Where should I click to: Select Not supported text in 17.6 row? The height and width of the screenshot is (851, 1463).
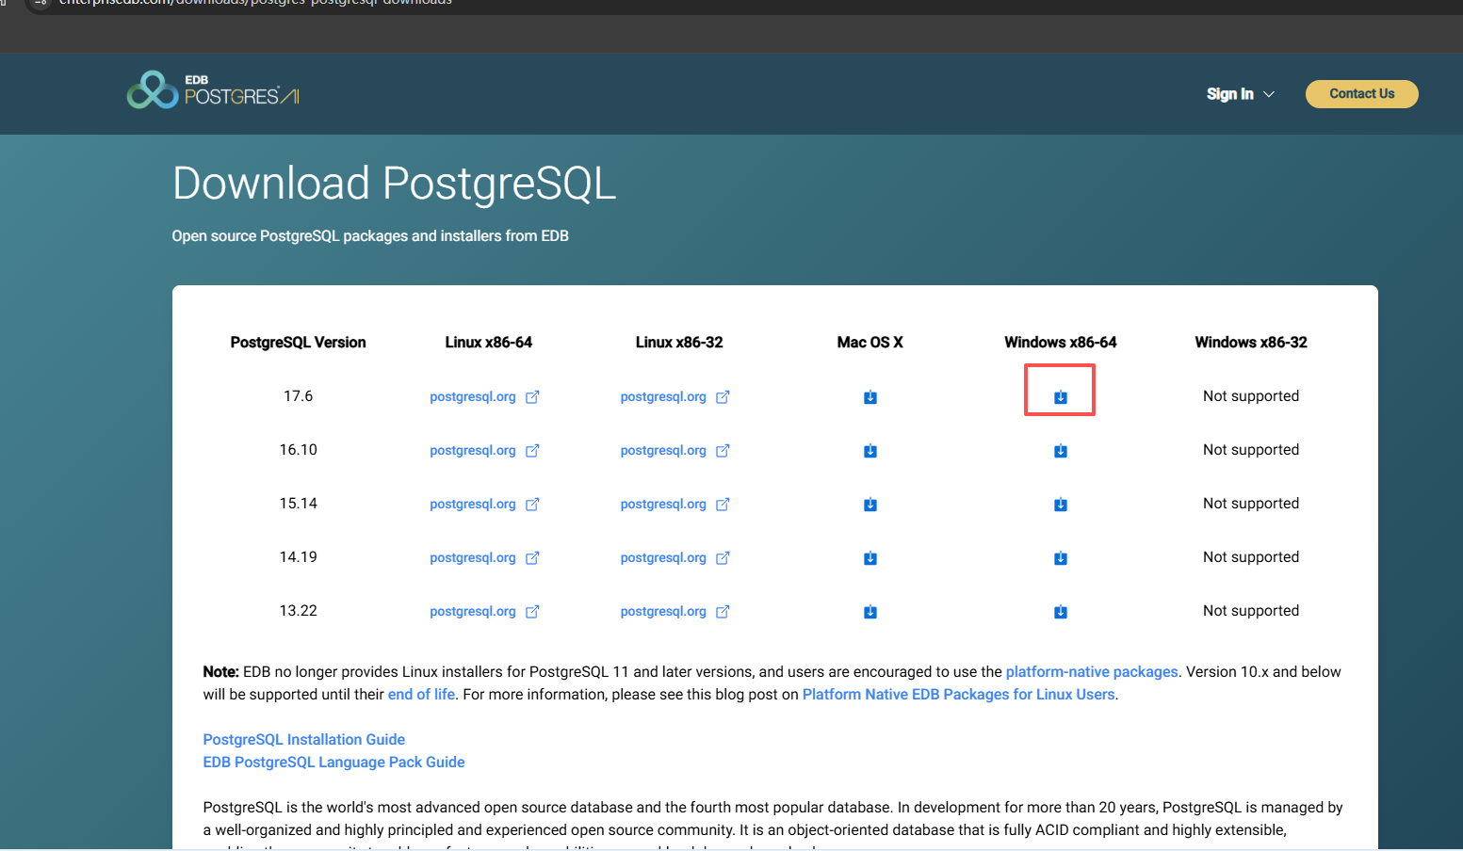click(1251, 396)
